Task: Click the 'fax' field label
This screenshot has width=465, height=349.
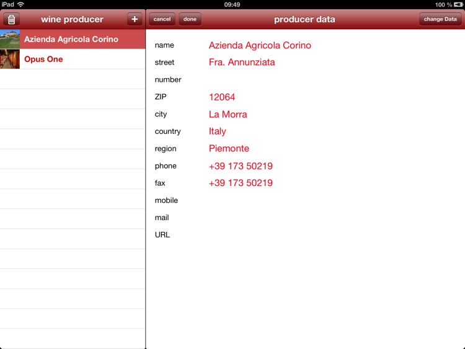Action: 160,183
